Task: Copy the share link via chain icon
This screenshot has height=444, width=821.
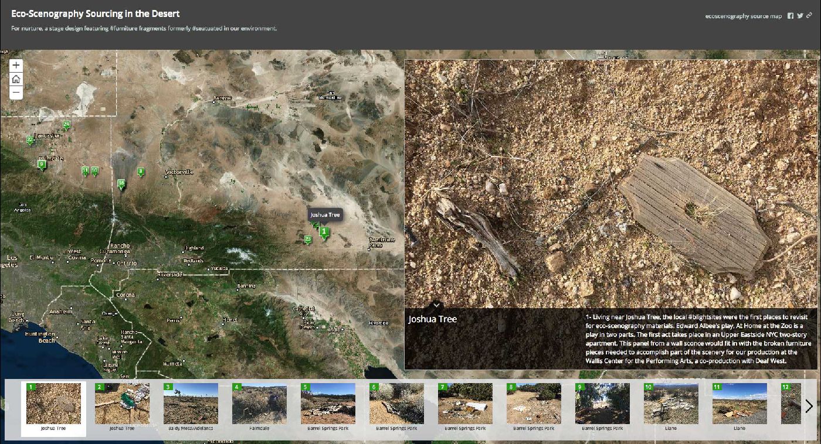Action: (x=809, y=16)
